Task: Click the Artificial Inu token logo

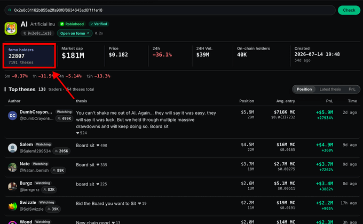Action: 11,28
